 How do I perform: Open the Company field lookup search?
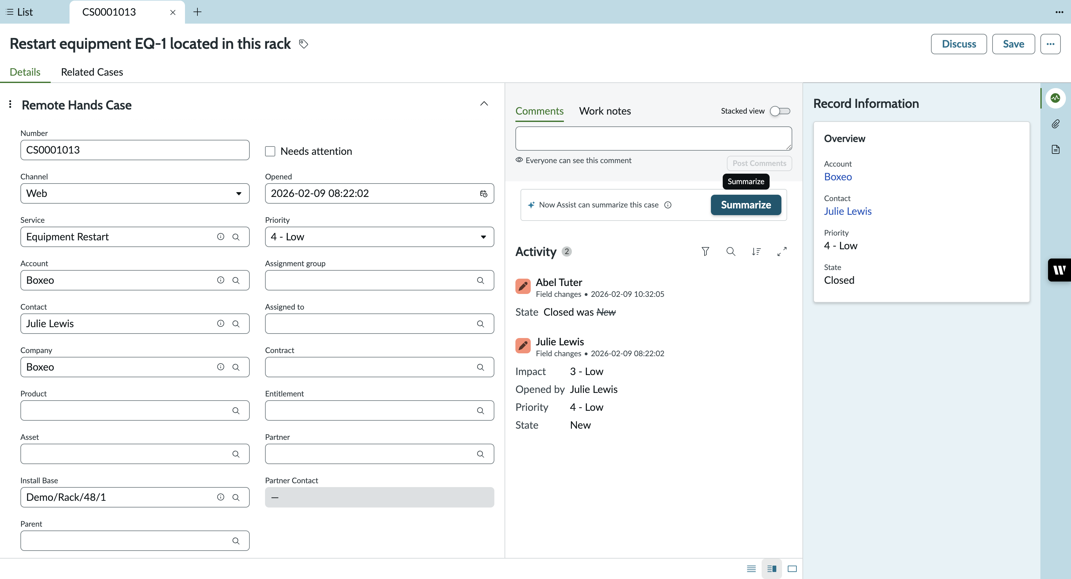[x=236, y=367]
